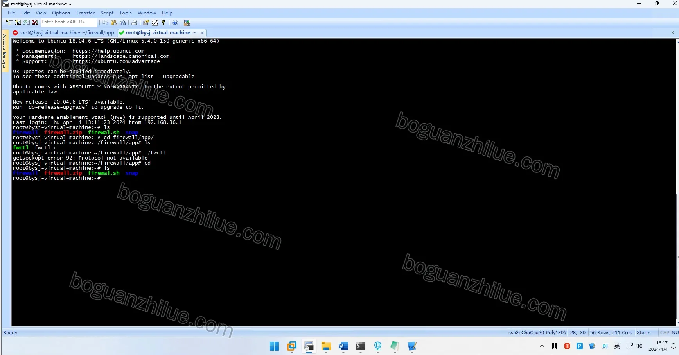Open the Tools menu

click(126, 13)
